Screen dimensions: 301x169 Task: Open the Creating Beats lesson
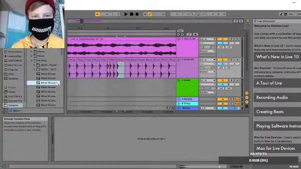pyautogui.click(x=277, y=112)
